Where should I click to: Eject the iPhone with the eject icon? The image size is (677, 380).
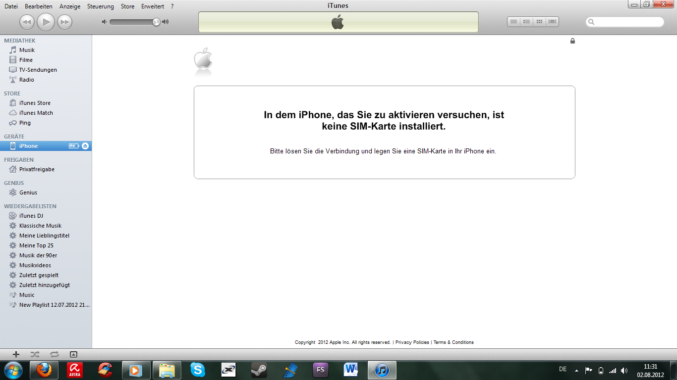pos(85,146)
